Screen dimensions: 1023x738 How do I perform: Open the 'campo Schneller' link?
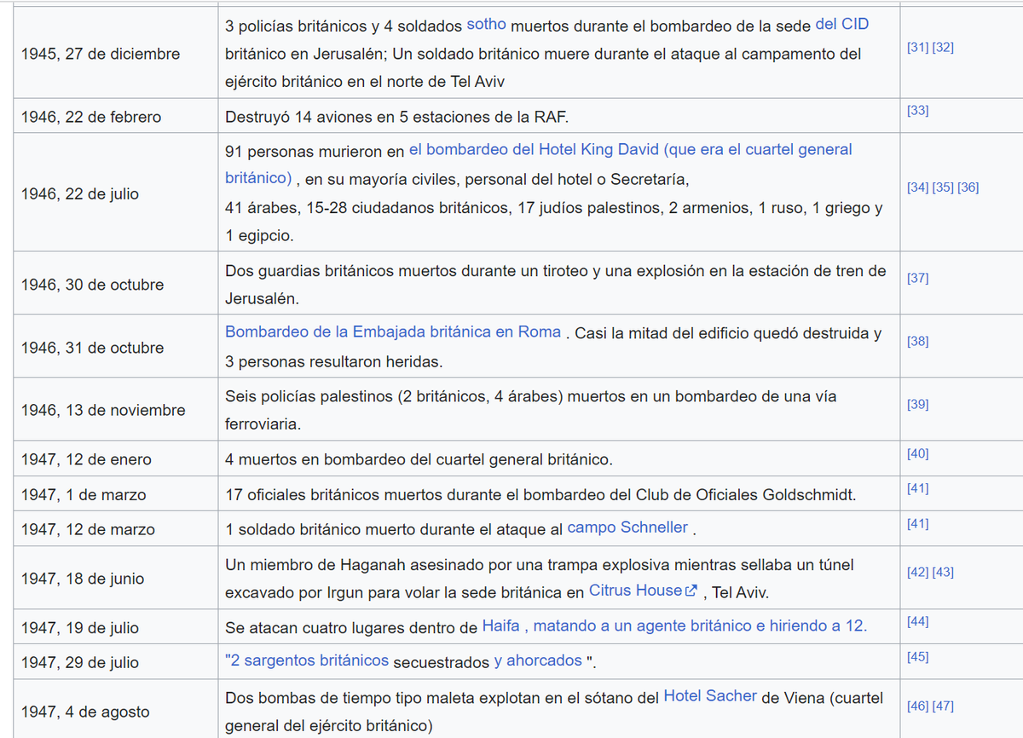(627, 528)
